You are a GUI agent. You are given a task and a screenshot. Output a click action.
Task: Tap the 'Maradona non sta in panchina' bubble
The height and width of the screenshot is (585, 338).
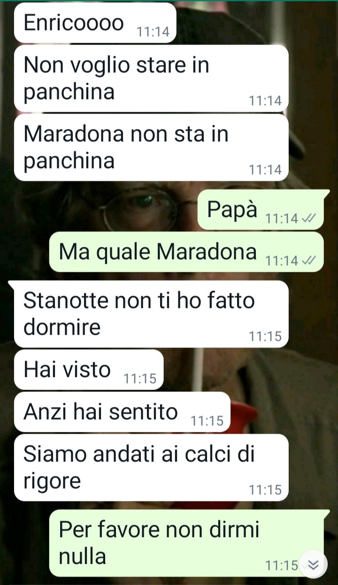tap(151, 147)
